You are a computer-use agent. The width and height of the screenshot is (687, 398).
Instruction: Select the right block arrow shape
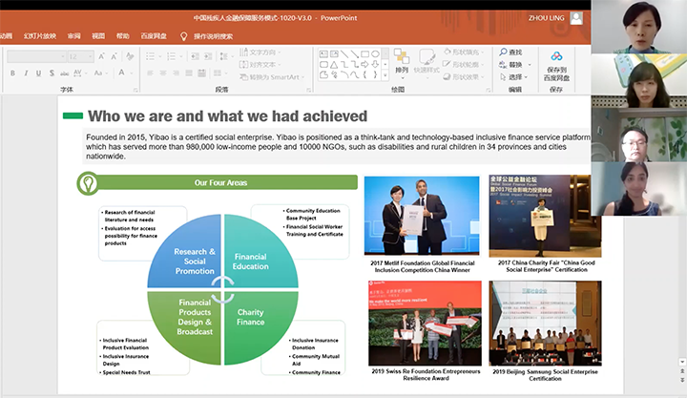pos(364,65)
